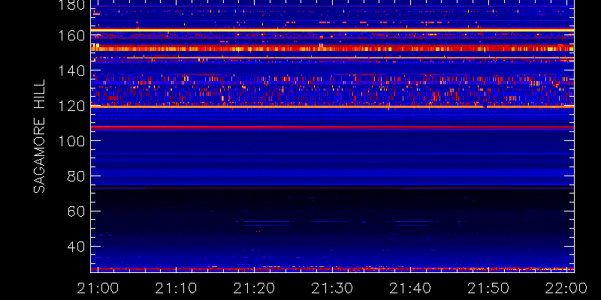Click the 21:20 time axis label
Image resolution: width=601 pixels, height=300 pixels.
point(254,288)
